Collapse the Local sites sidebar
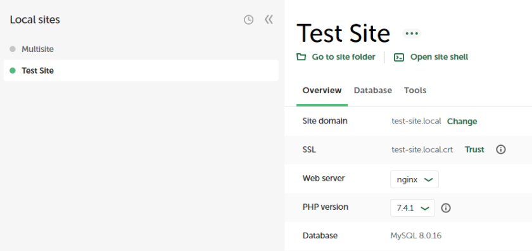This screenshot has height=251, width=532. pyautogui.click(x=269, y=20)
